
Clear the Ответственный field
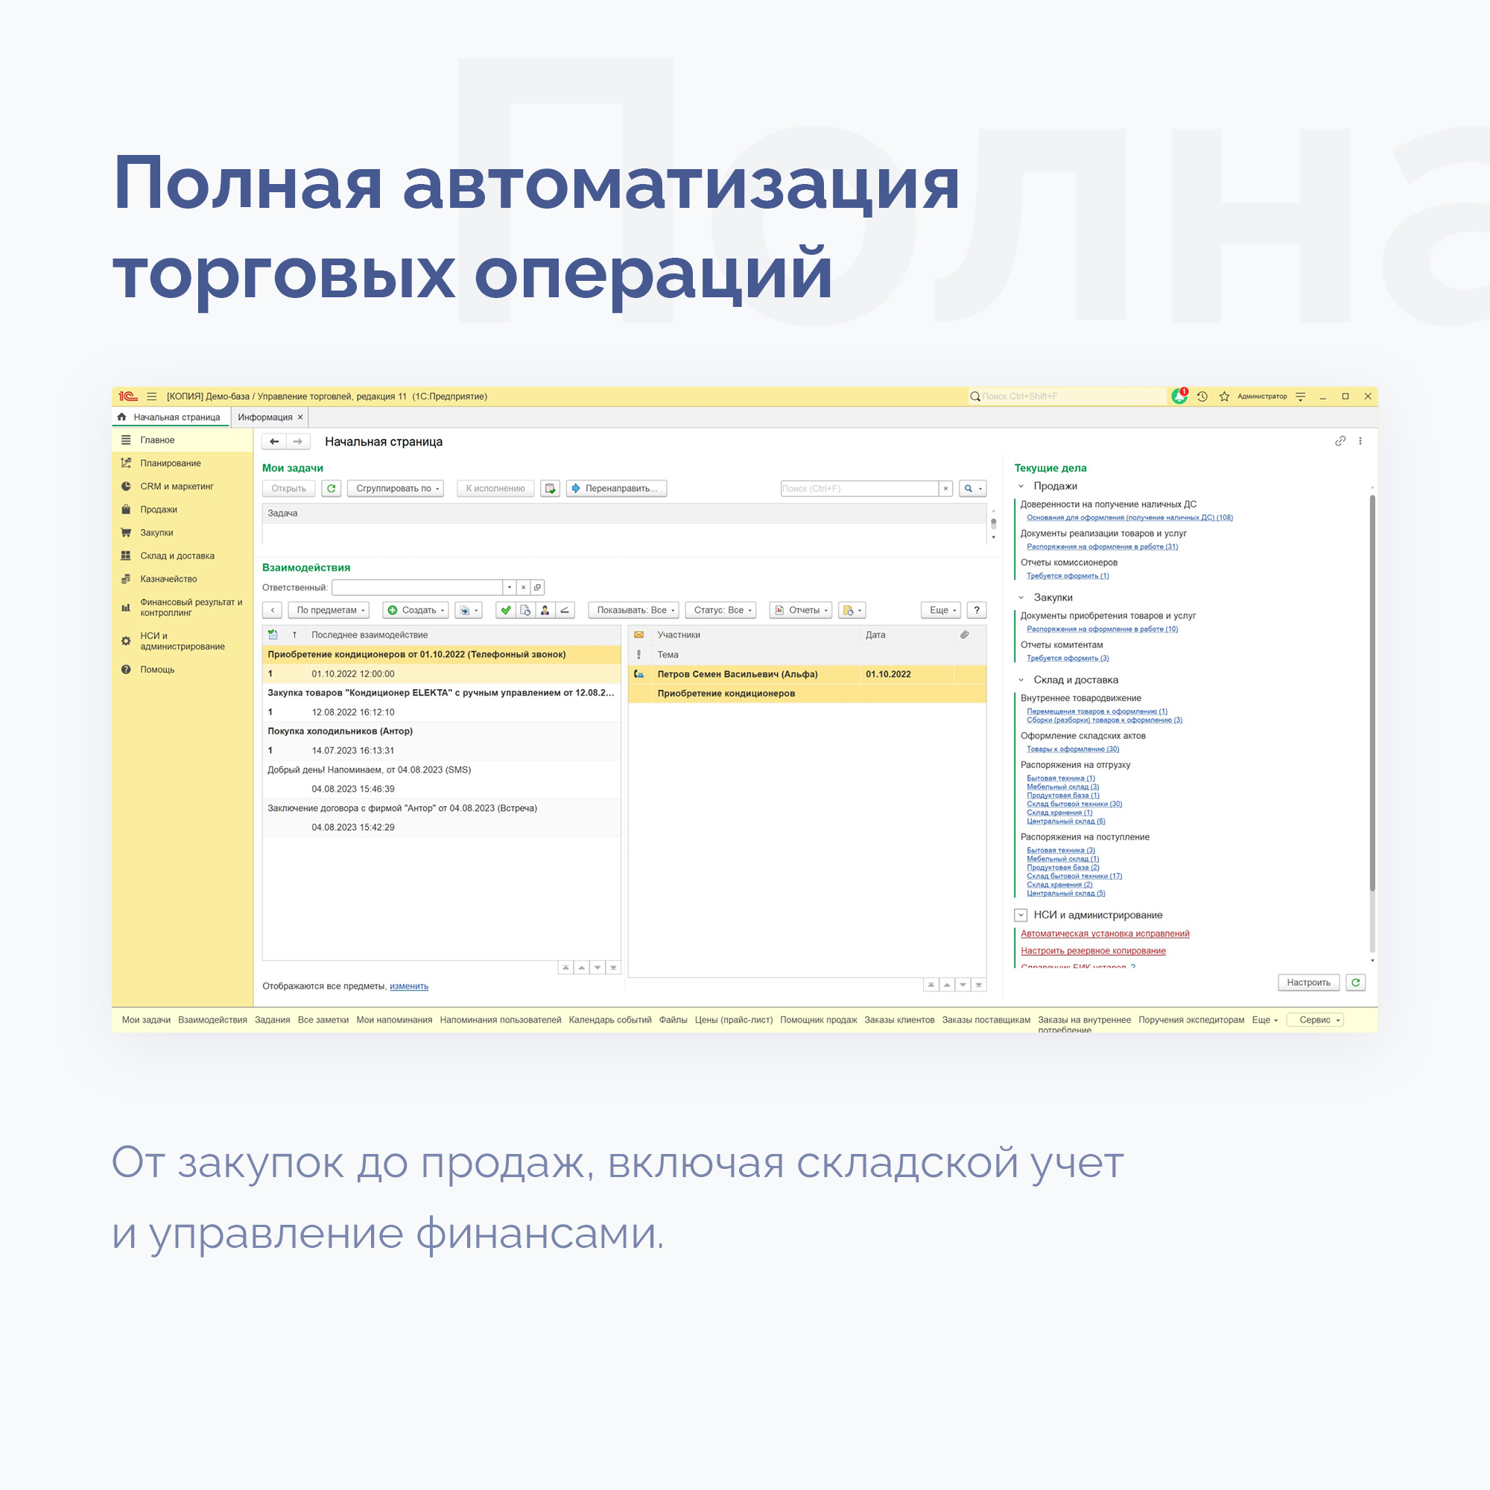pos(523,588)
